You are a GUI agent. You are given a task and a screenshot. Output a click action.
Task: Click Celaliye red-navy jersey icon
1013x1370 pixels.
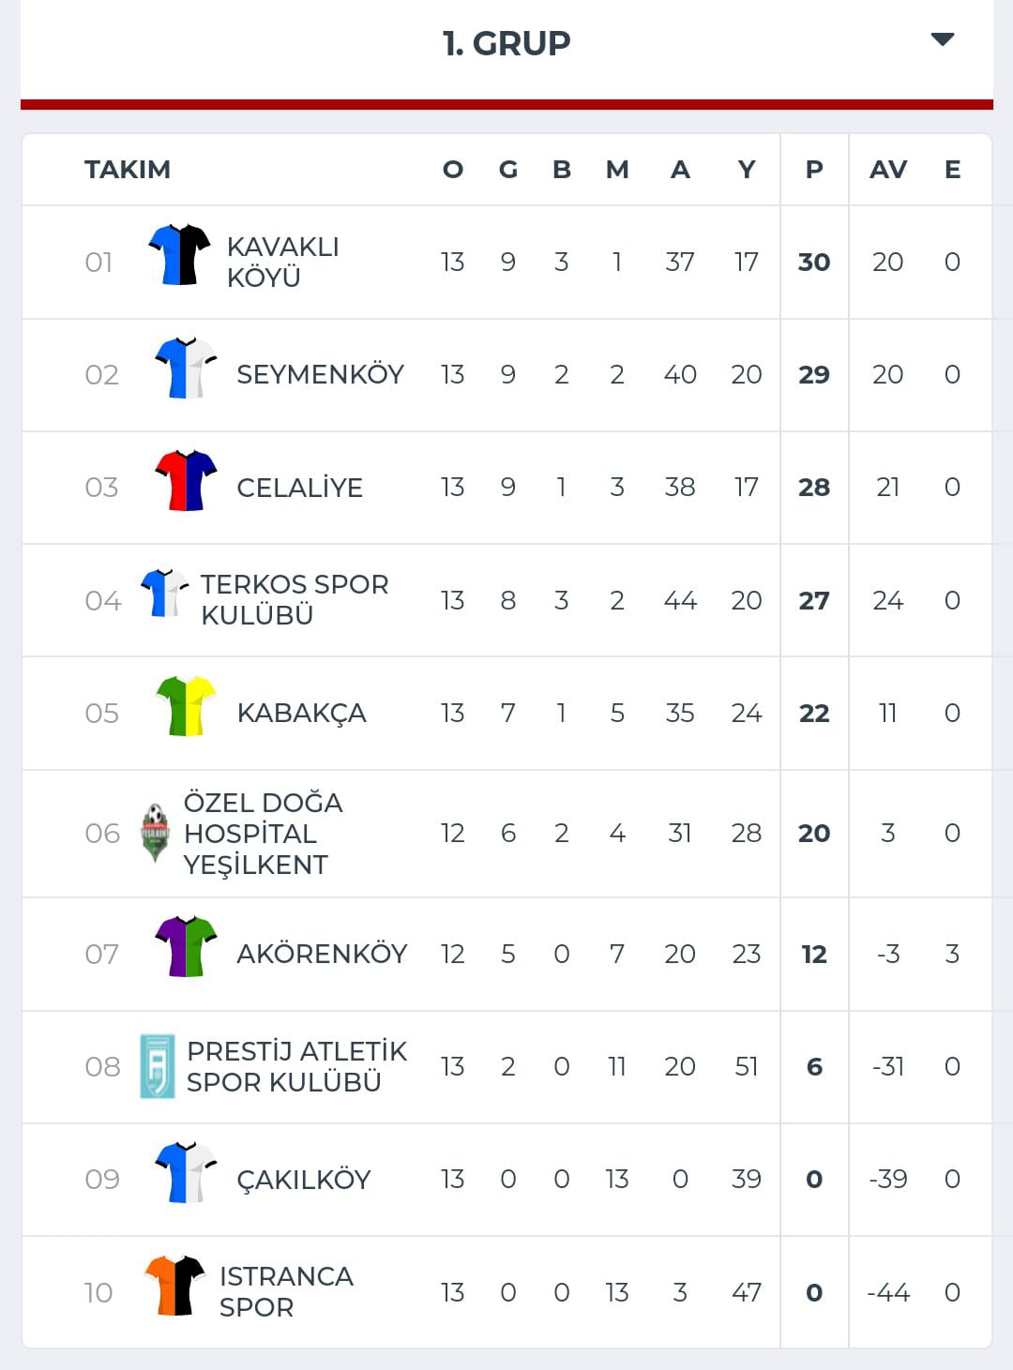pos(186,480)
